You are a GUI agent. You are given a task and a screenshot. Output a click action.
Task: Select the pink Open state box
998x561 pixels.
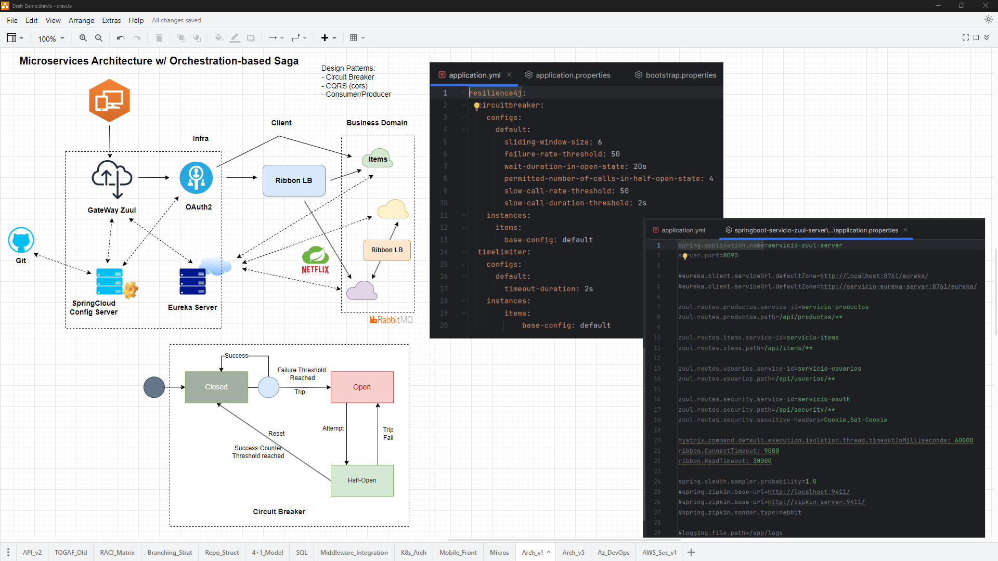(x=362, y=387)
